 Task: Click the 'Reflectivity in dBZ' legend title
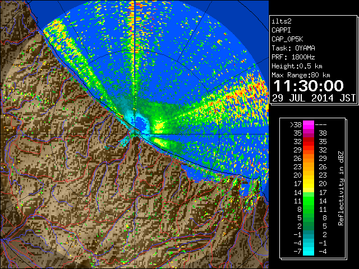click(x=341, y=188)
